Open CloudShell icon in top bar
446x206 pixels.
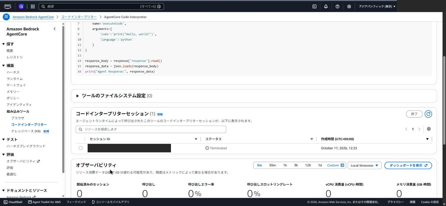[315, 6]
